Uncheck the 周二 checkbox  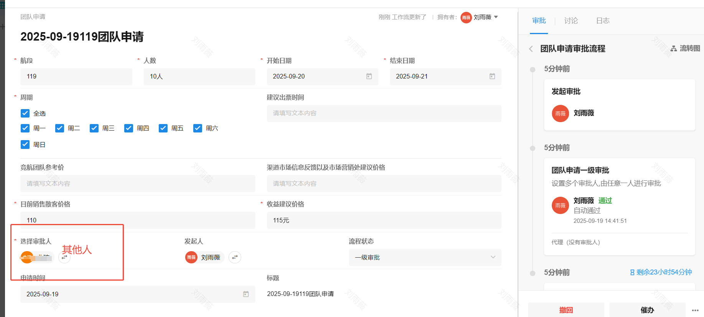[x=59, y=128]
